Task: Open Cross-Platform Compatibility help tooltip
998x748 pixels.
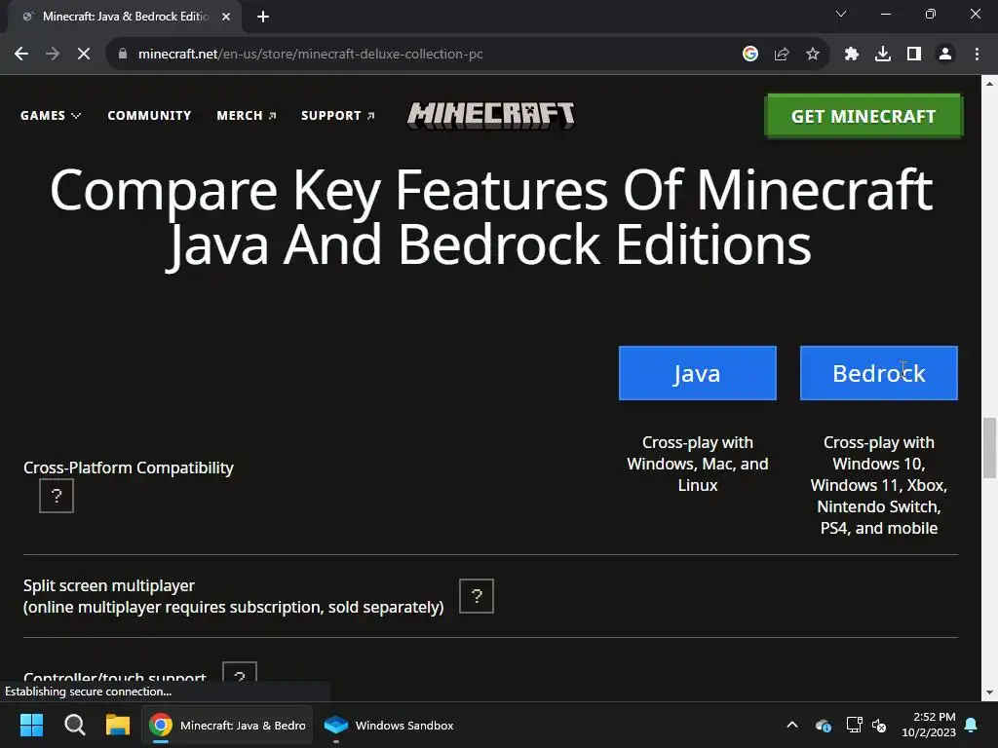Action: (56, 496)
